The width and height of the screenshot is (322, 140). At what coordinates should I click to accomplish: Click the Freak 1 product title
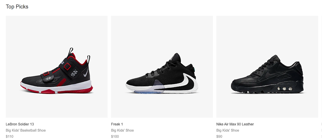coord(117,124)
